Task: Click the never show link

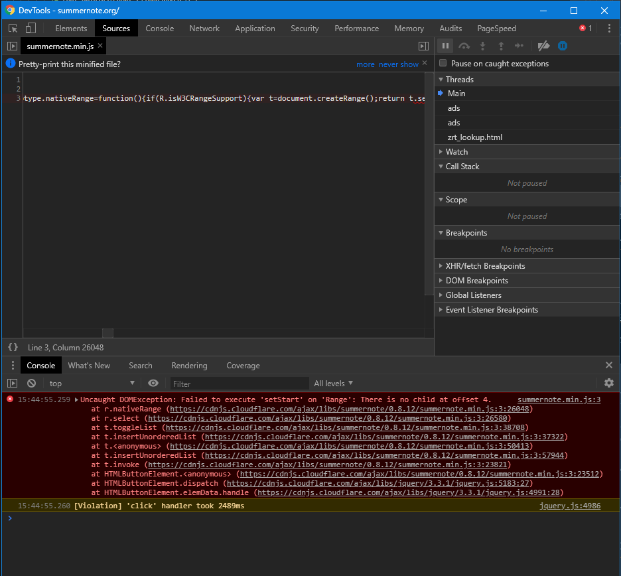Action: [398, 64]
